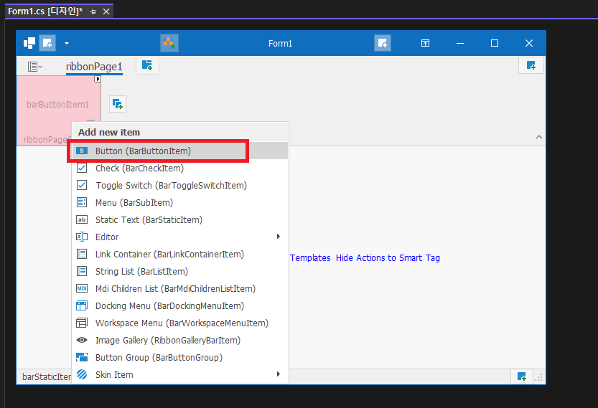Collapse the ribbon with the chevron

[539, 137]
